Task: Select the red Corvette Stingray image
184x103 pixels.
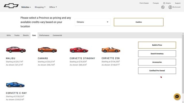Action: click(x=79, y=50)
